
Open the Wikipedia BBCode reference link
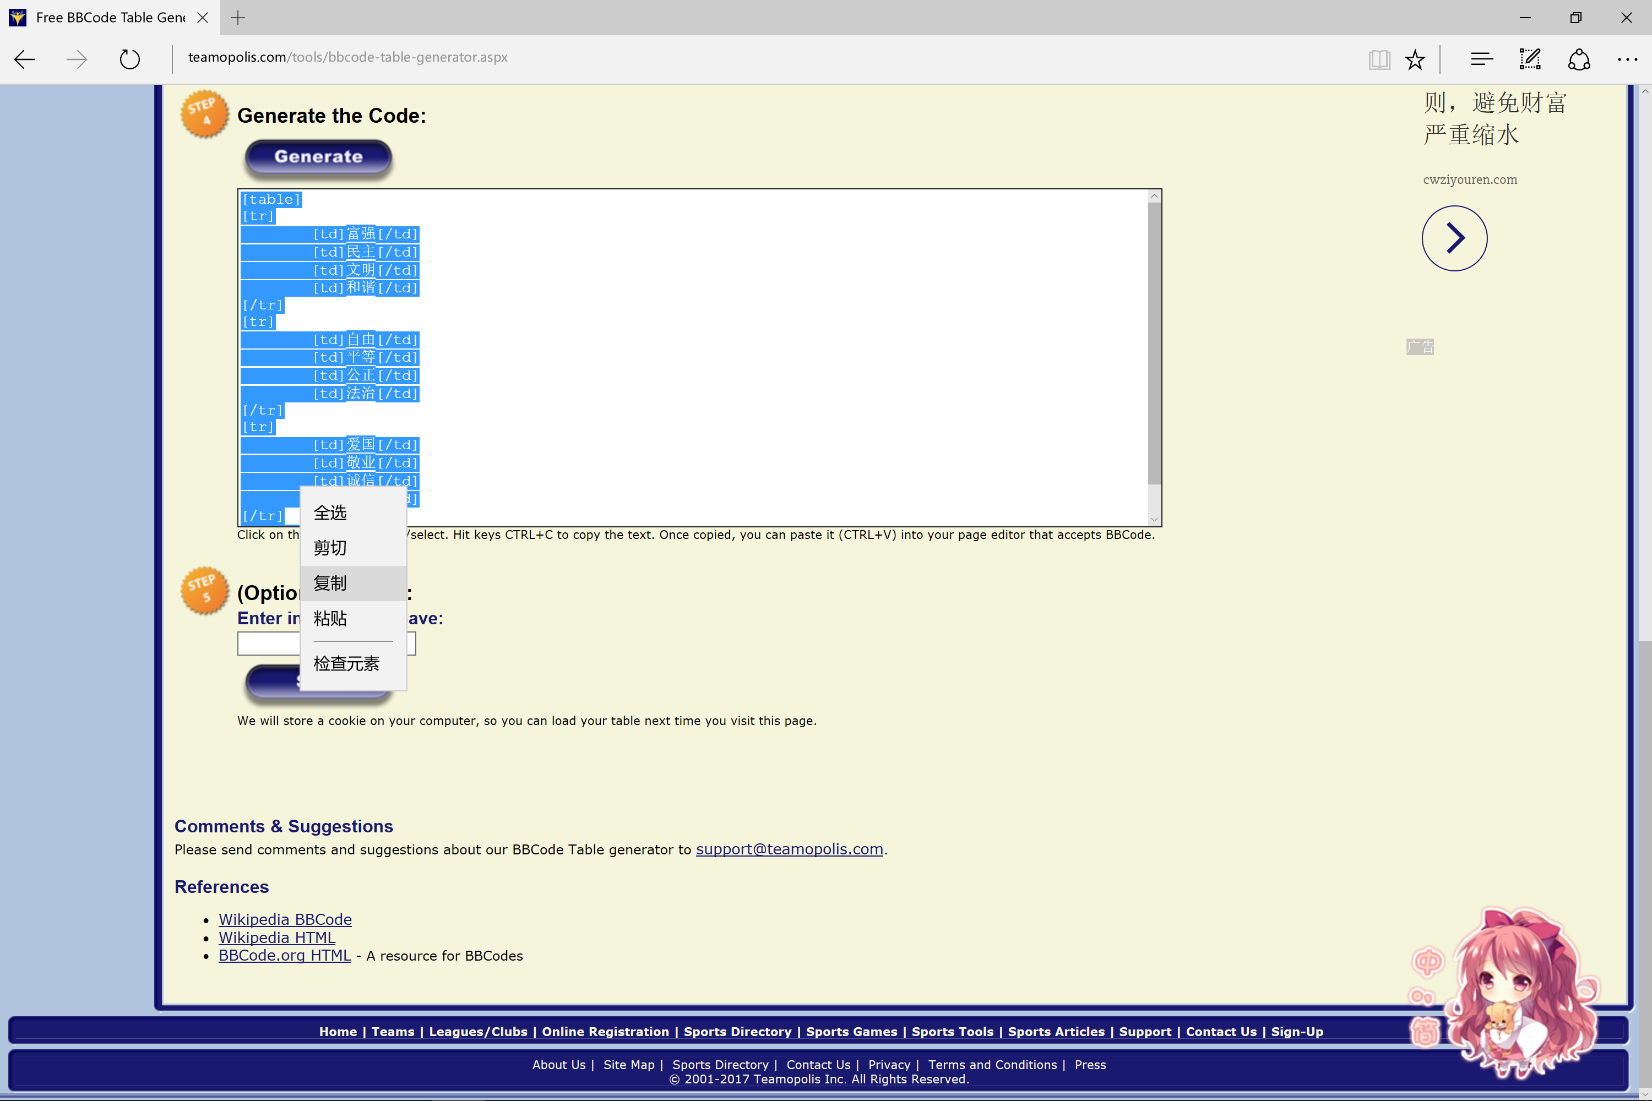click(285, 919)
